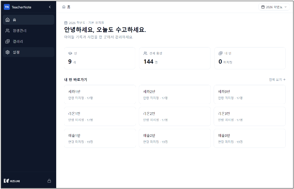The height and width of the screenshot is (189, 294).
Task: Click the lock icon at sidebar bottom
Action: (x=49, y=181)
